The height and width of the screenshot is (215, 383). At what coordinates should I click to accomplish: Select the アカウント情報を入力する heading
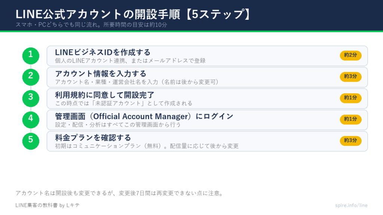101,74
